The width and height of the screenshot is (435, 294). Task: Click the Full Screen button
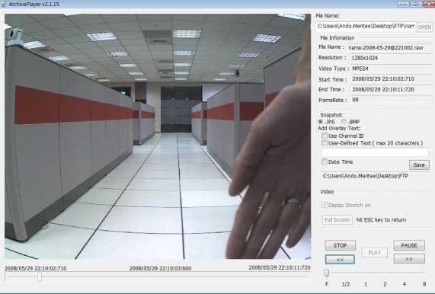(x=337, y=219)
